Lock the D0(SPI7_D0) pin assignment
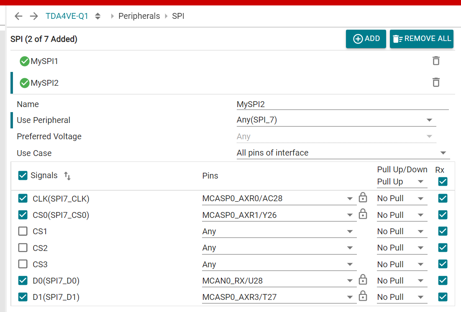 (x=363, y=280)
